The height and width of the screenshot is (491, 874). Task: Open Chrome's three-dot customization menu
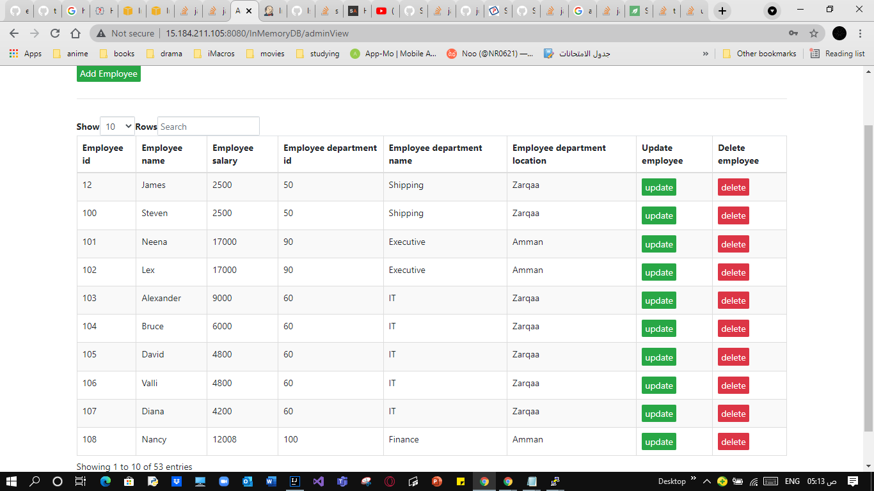[861, 33]
